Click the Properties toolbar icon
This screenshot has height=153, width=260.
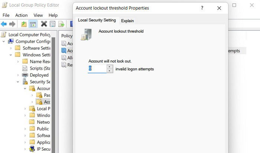[x=53, y=24]
